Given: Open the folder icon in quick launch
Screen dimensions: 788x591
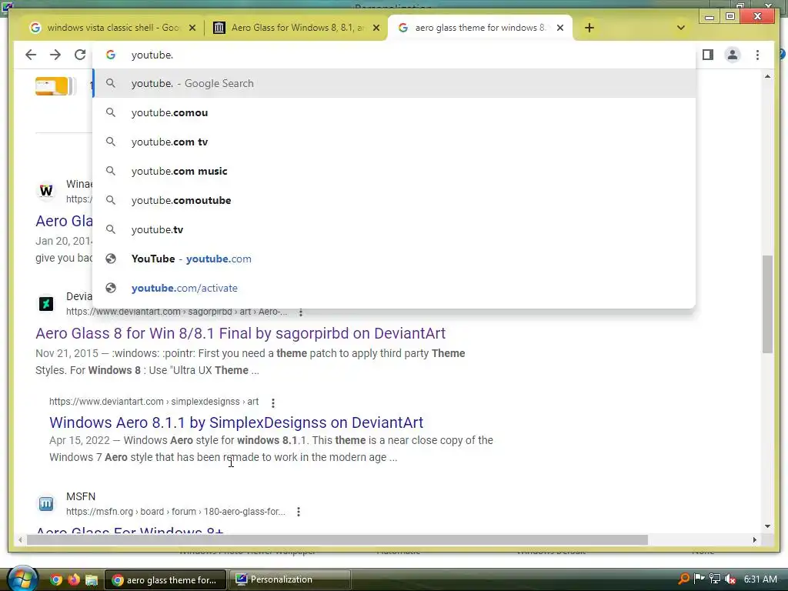Looking at the screenshot, I should point(91,580).
